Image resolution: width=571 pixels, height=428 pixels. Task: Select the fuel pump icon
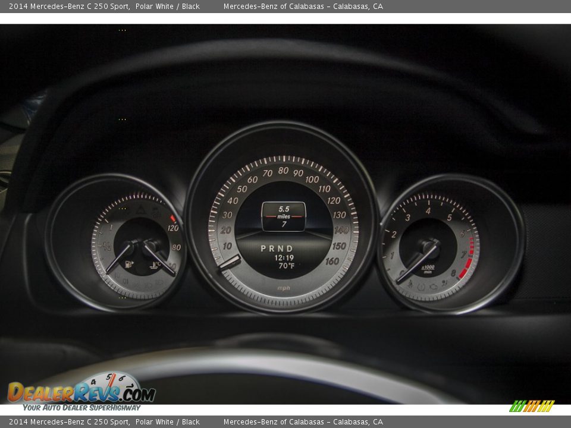tap(128, 263)
